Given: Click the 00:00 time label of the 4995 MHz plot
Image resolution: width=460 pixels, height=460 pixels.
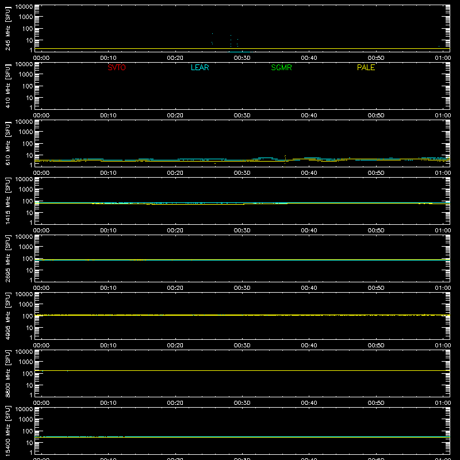Looking at the screenshot, I should point(41,346).
